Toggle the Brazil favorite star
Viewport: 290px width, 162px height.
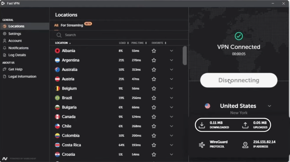tap(154, 98)
